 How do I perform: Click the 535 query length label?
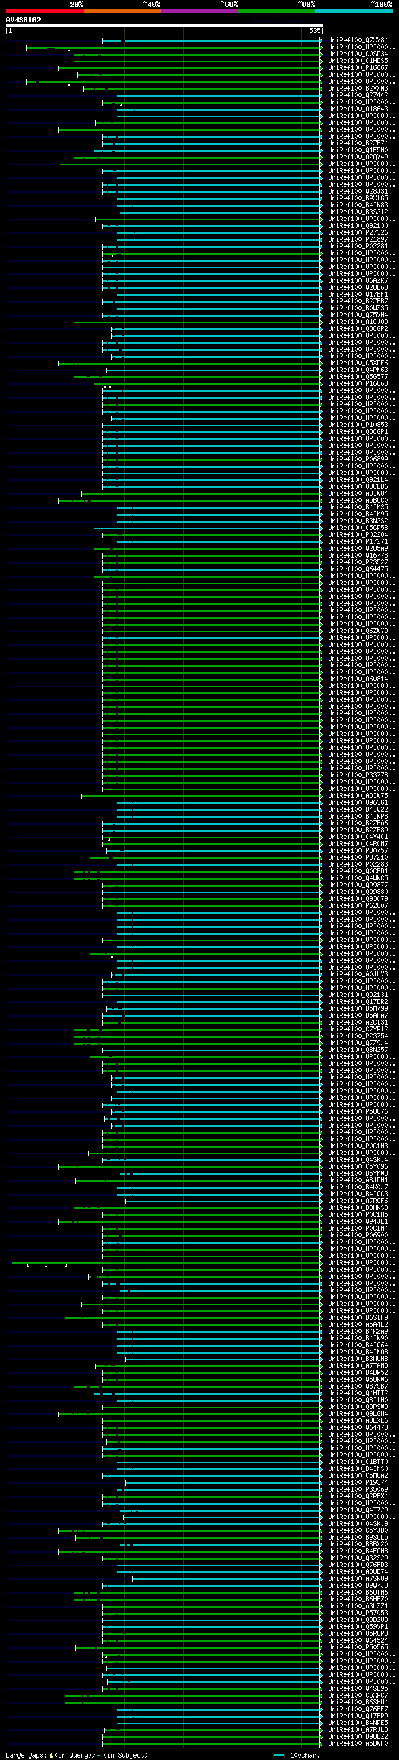click(x=315, y=31)
